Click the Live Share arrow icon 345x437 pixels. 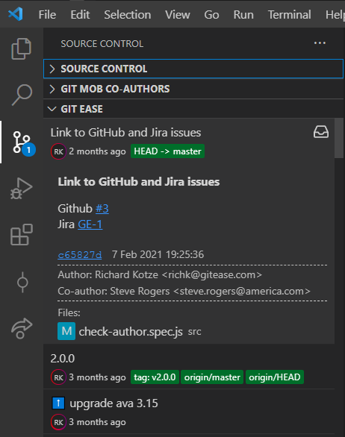point(22,328)
